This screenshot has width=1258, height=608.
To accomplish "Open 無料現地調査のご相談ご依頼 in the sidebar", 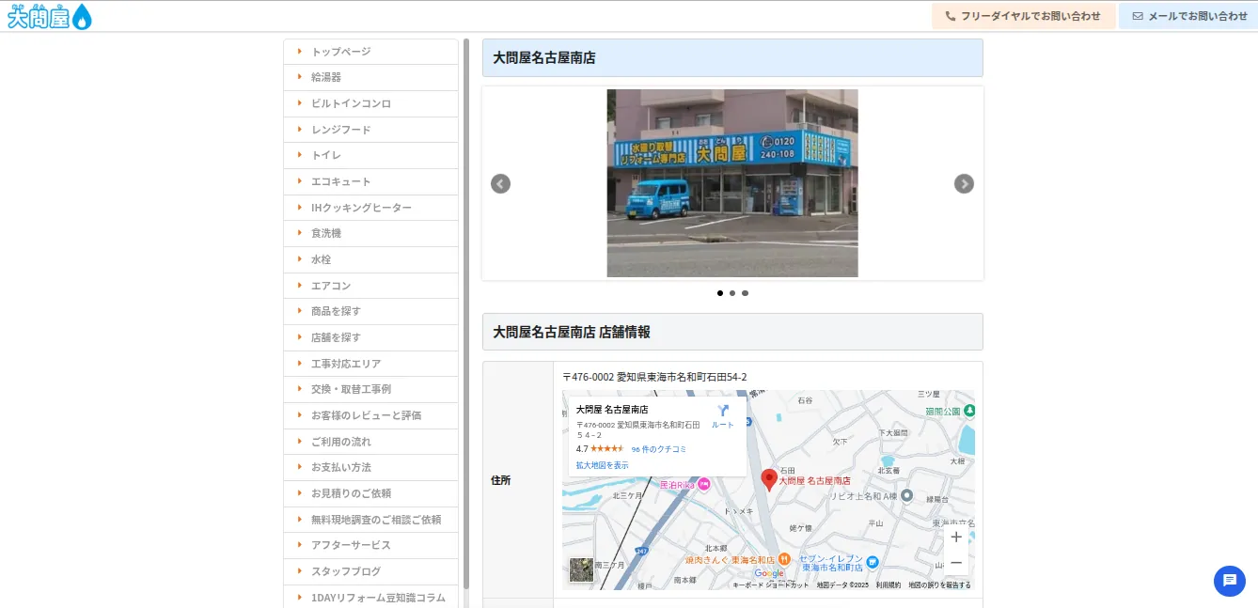I will point(370,520).
